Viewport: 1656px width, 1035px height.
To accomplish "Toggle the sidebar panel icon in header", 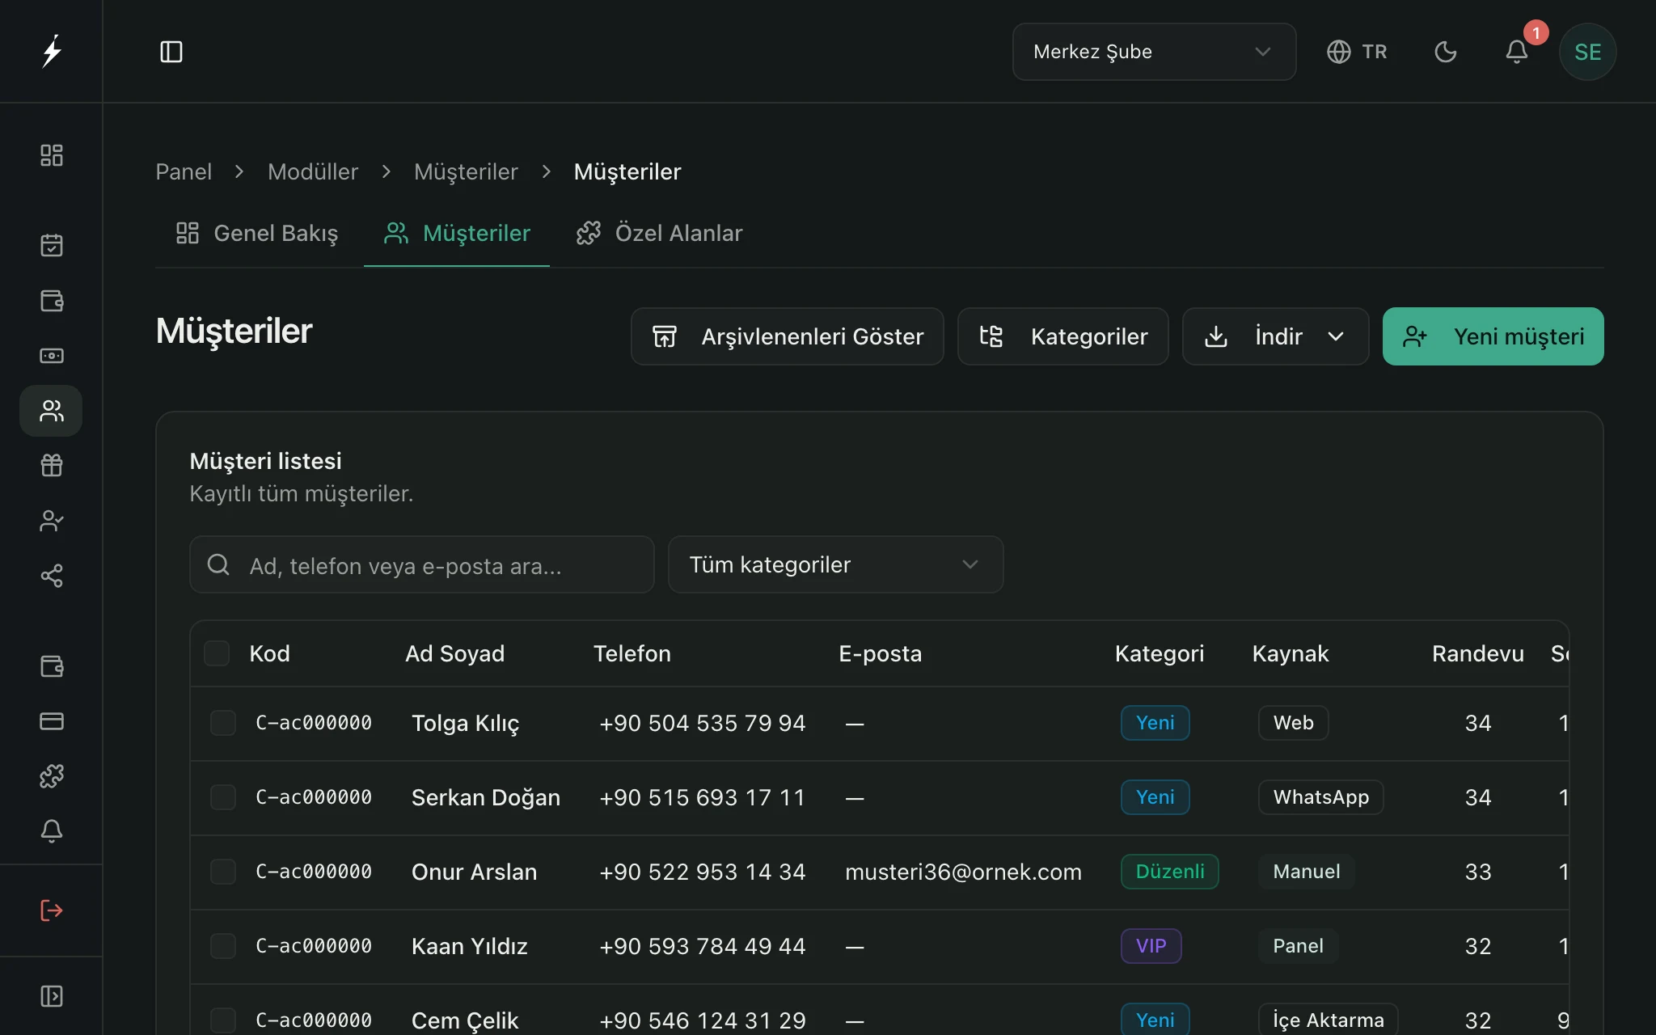I will point(171,52).
